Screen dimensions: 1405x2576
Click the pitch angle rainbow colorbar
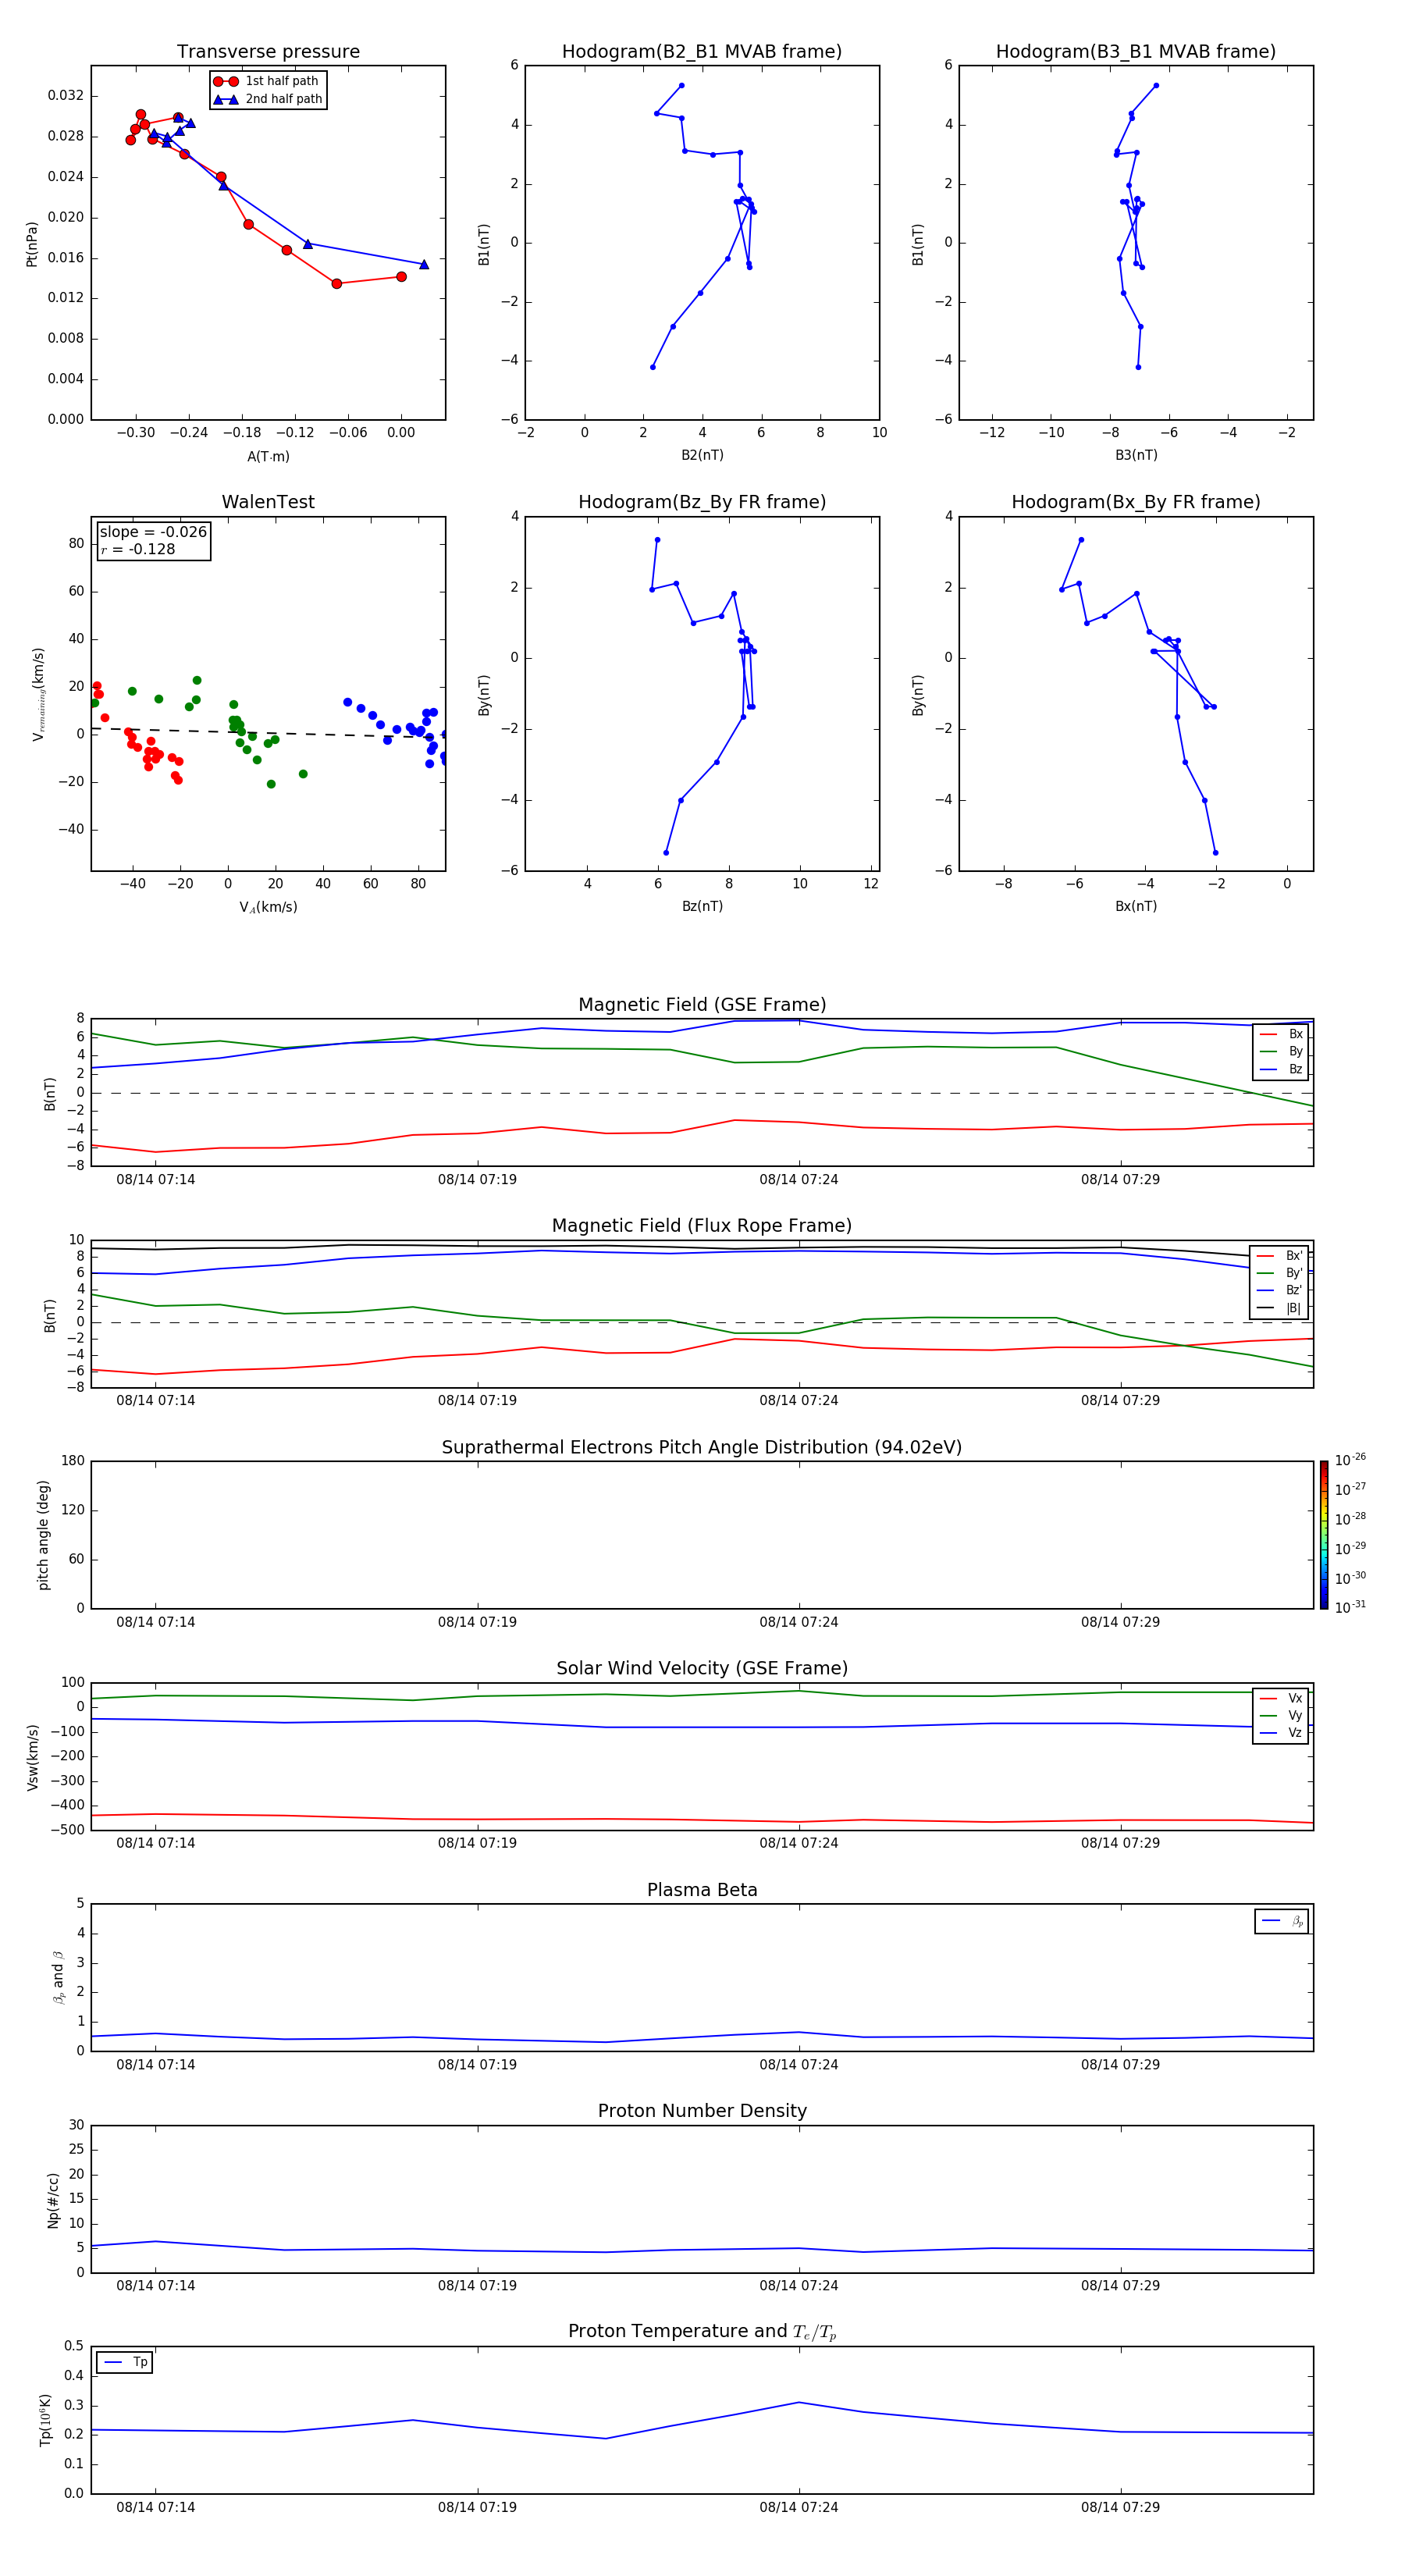(1324, 1535)
